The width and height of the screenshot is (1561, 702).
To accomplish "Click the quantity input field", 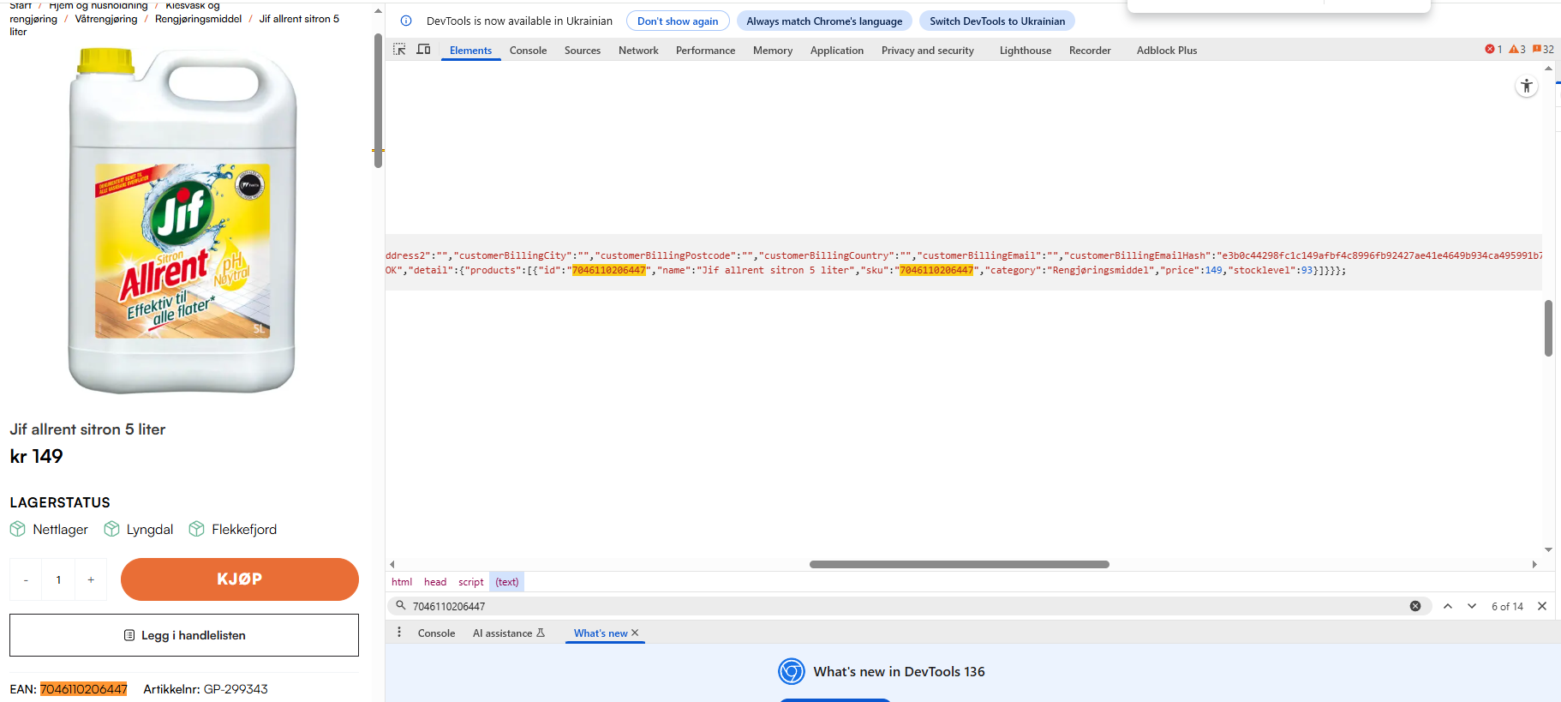I will (58, 579).
